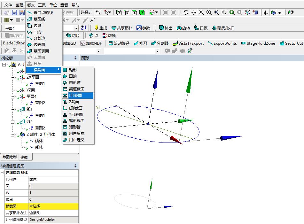Open the 平面4 plane selection dropdown
Screen dimensions: 304x224
[x=76, y=28]
